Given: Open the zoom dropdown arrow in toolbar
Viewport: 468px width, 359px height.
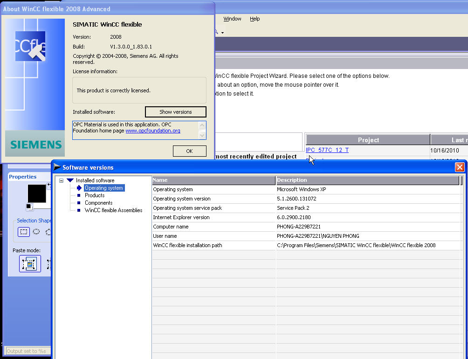Looking at the screenshot, I should coord(222,33).
